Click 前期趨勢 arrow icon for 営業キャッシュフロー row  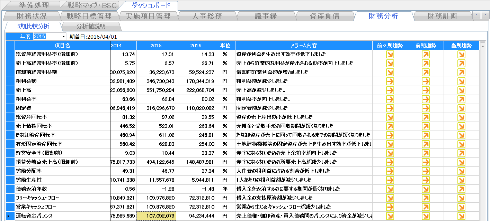426,207
